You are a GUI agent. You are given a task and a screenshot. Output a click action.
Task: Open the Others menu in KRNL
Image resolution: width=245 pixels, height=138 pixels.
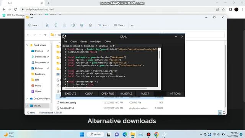pyautogui.click(x=108, y=41)
